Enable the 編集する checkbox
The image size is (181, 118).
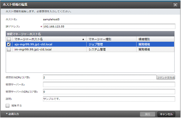pyautogui.click(x=8, y=106)
